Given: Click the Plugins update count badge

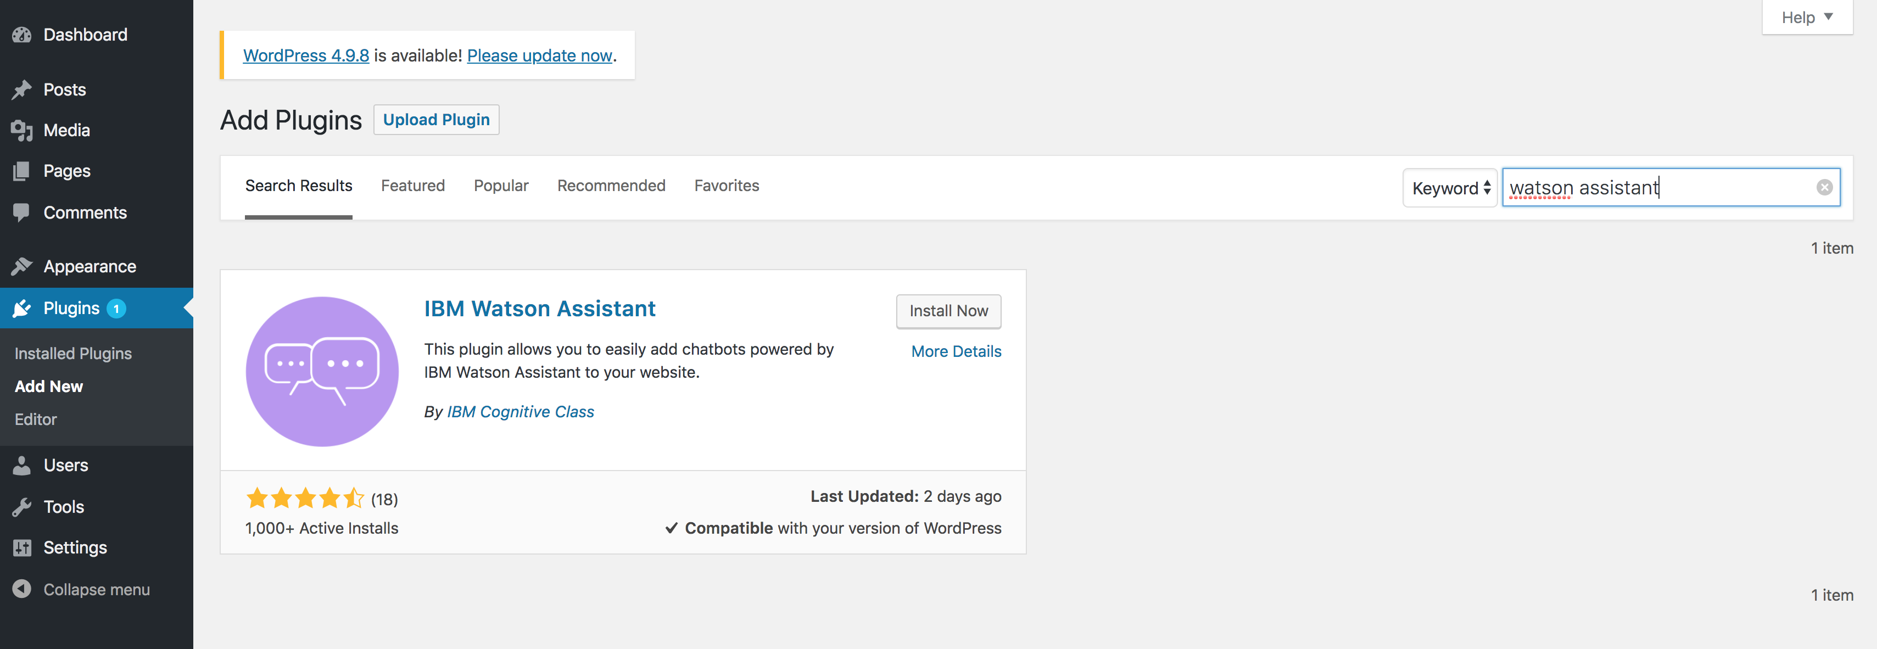Looking at the screenshot, I should pyautogui.click(x=116, y=308).
